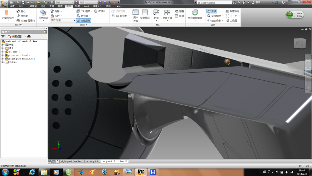Open the 阴影 shadows dropdown arrow
This screenshot has height=176, width=312.
pyautogui.click(x=61, y=11)
